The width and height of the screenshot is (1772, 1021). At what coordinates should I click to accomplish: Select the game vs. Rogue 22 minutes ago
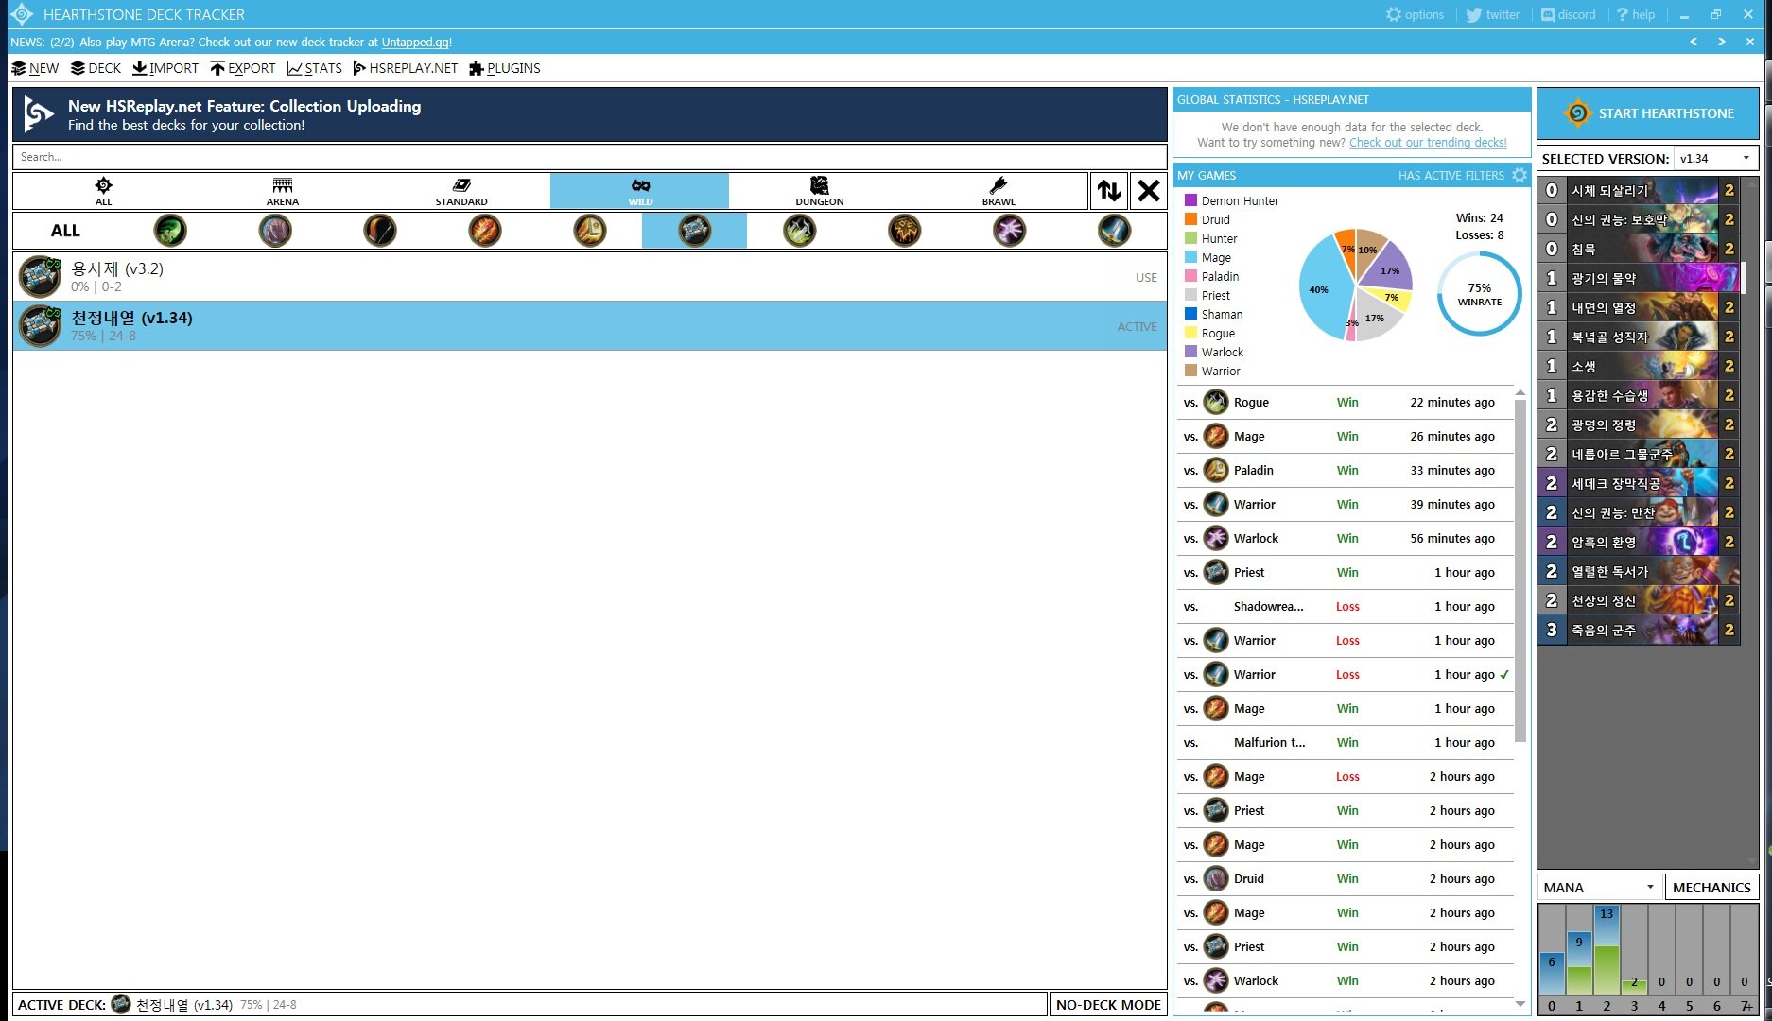pos(1345,403)
